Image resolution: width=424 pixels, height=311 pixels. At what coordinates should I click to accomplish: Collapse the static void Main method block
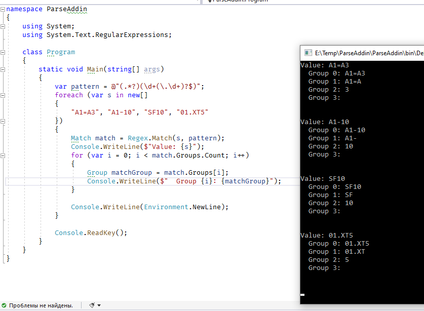3,69
